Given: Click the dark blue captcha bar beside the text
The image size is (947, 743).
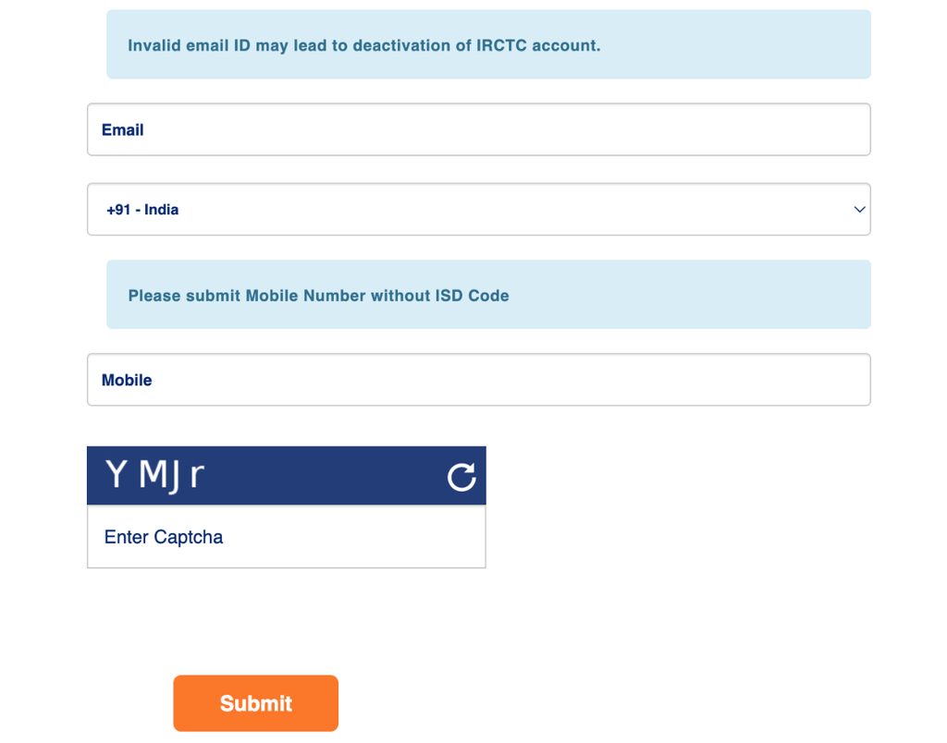Looking at the screenshot, I should click(326, 476).
